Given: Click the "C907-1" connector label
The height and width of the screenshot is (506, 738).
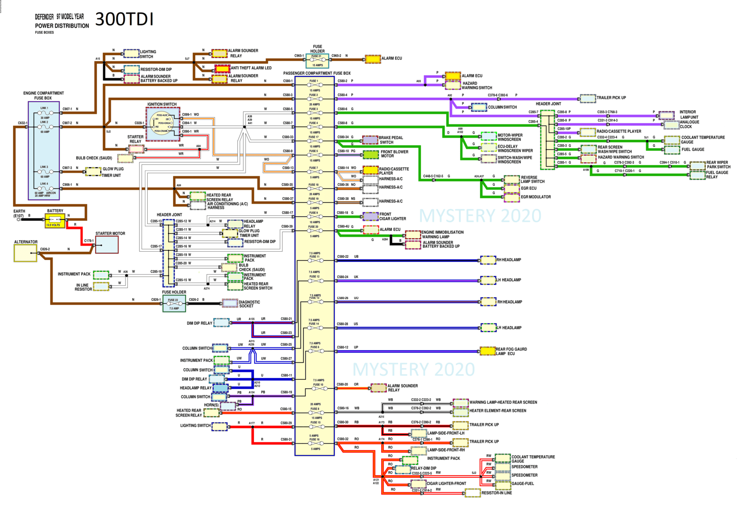Looking at the screenshot, I should click(x=67, y=109).
